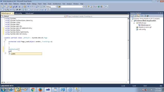The width and height of the screenshot is (164, 92).
Task: Click the Open File folder icon
Action: (11, 7)
